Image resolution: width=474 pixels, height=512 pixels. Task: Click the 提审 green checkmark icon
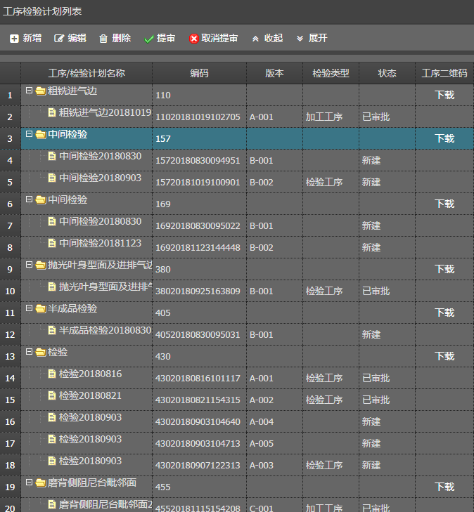coord(148,39)
